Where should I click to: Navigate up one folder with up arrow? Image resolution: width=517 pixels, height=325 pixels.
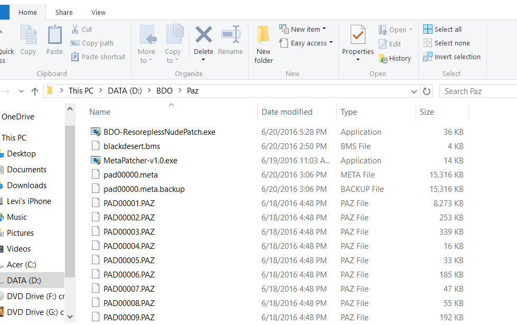(x=35, y=91)
